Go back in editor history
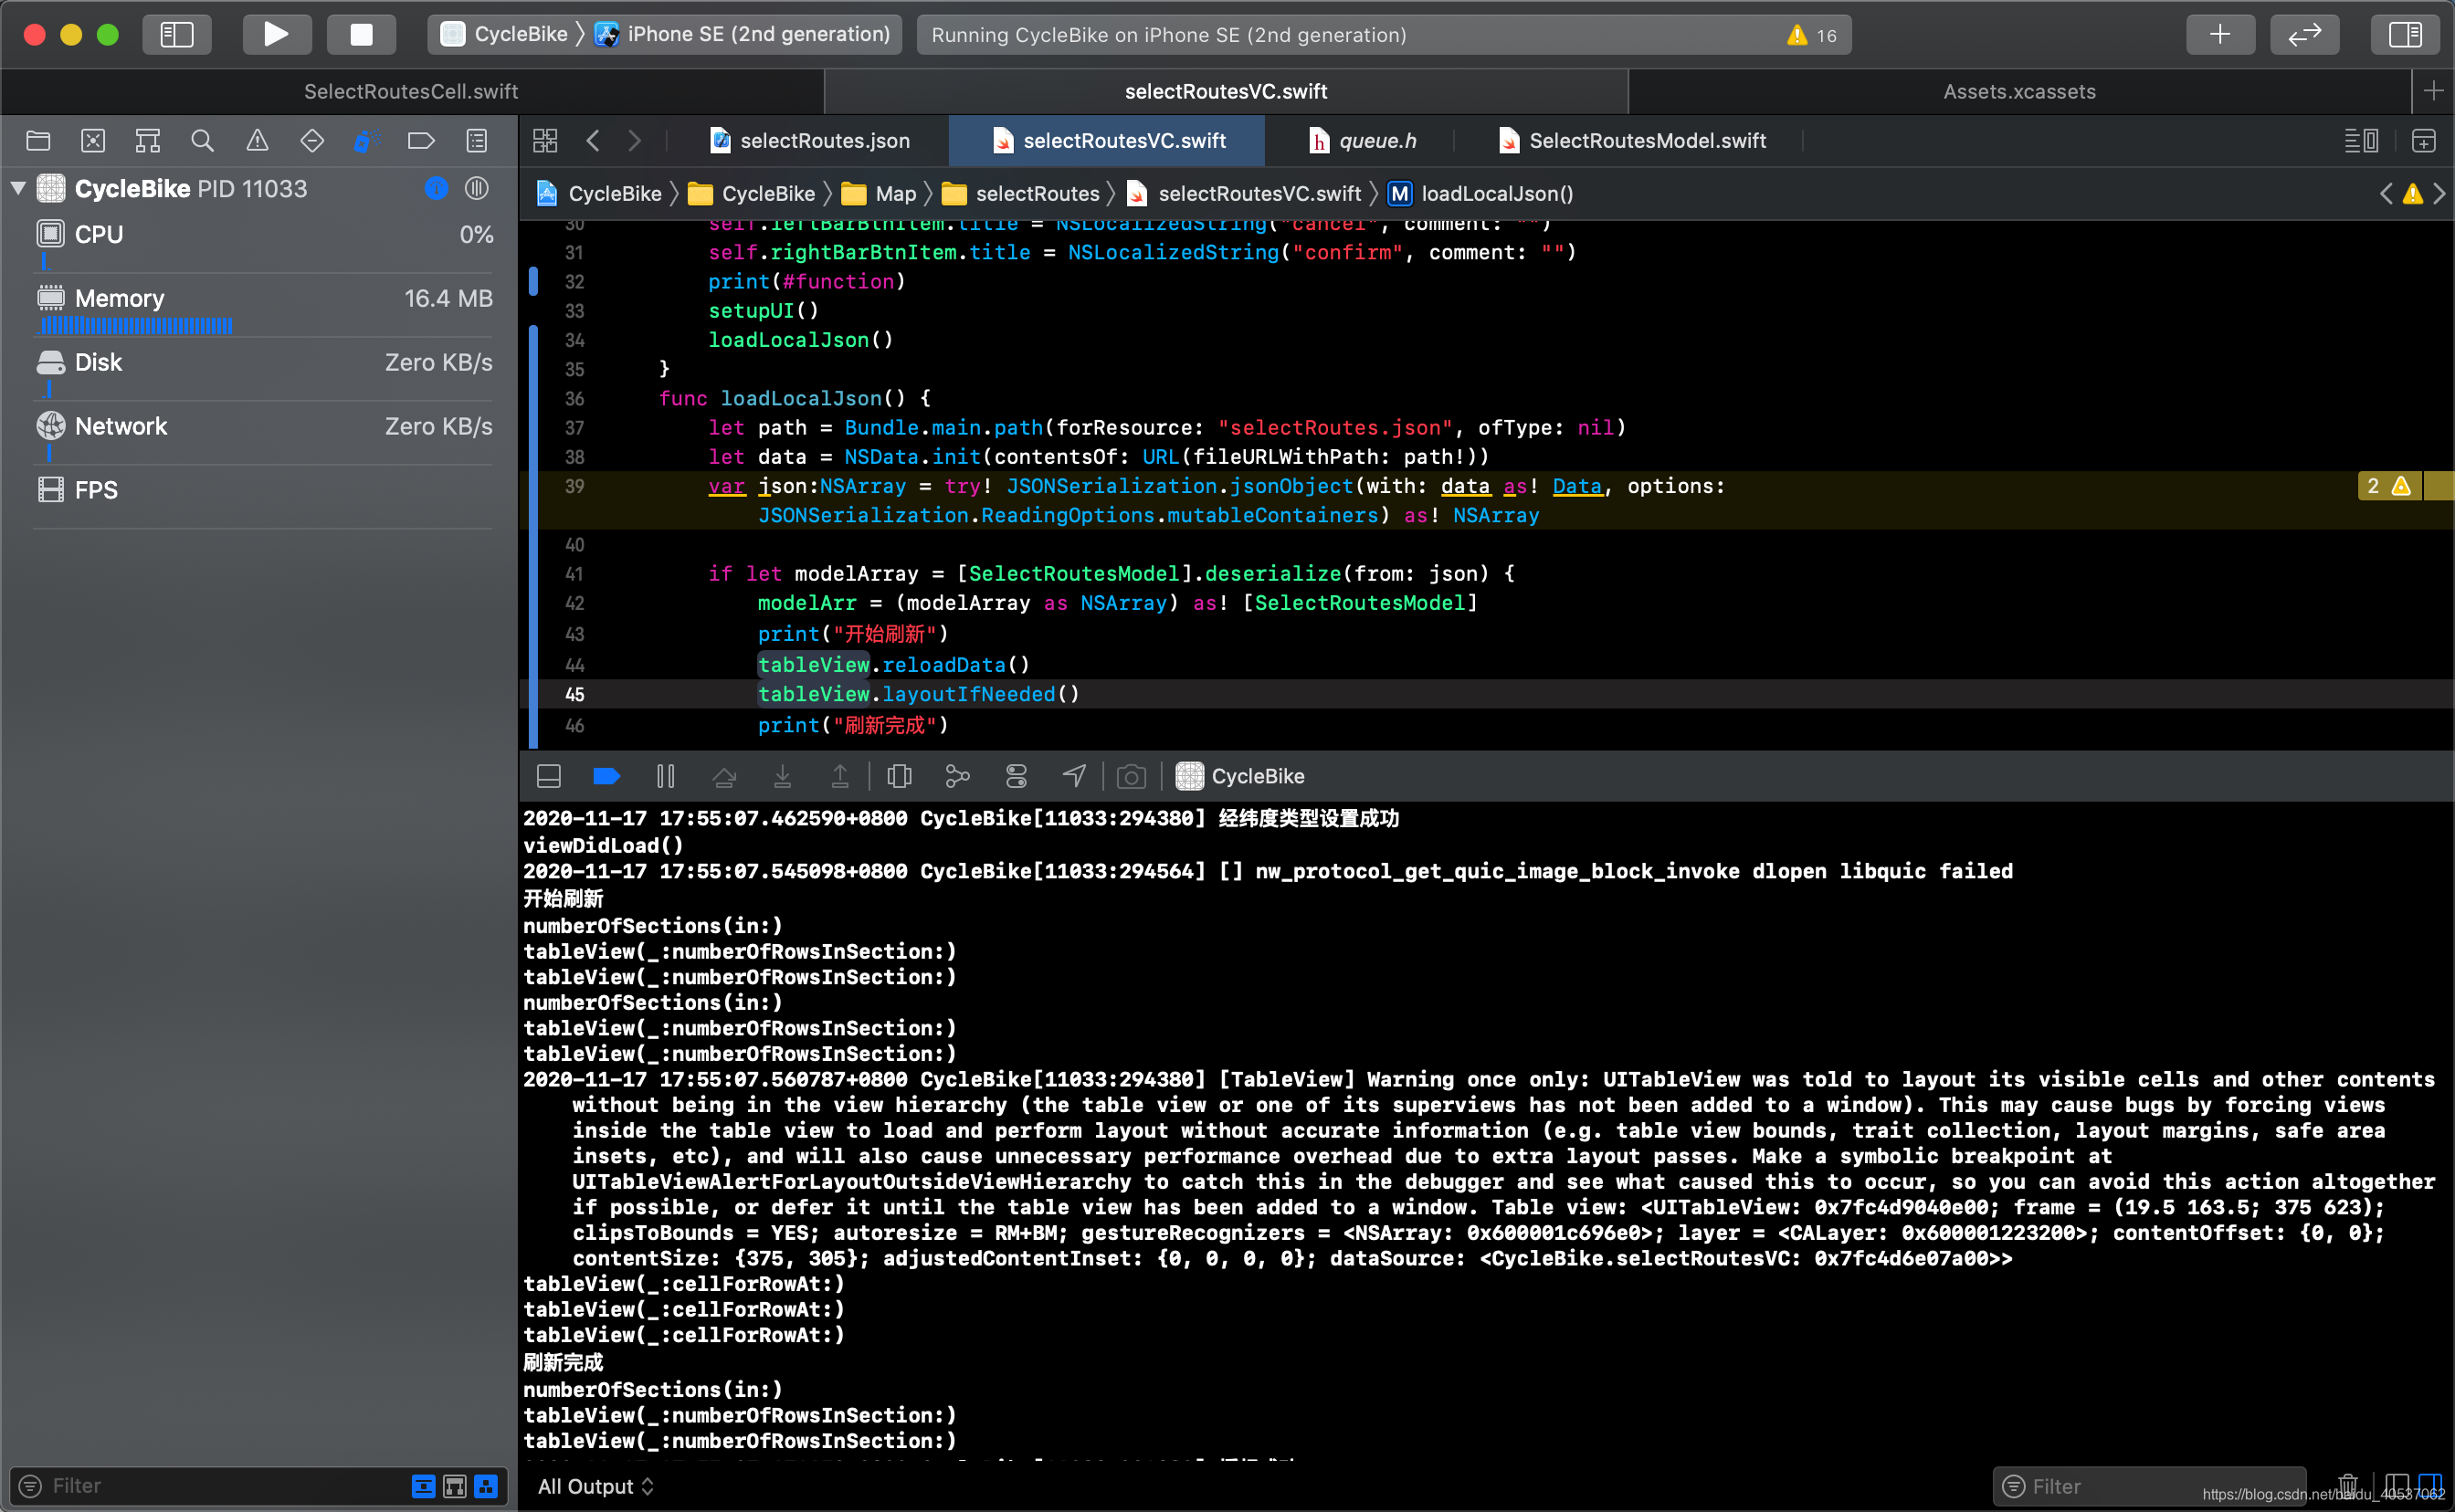The height and width of the screenshot is (1512, 2455). click(x=593, y=141)
